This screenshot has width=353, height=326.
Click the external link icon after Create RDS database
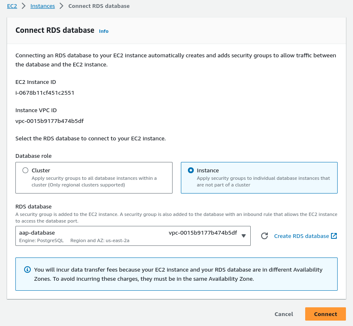[x=333, y=236]
